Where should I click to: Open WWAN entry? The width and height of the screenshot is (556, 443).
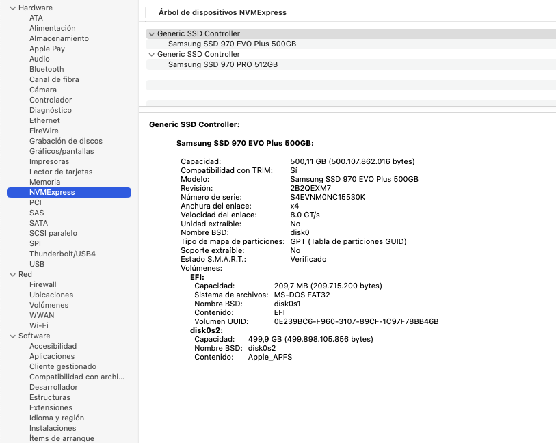coord(42,316)
